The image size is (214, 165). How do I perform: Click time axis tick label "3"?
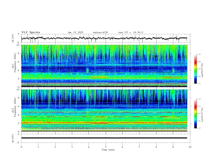point(72,147)
